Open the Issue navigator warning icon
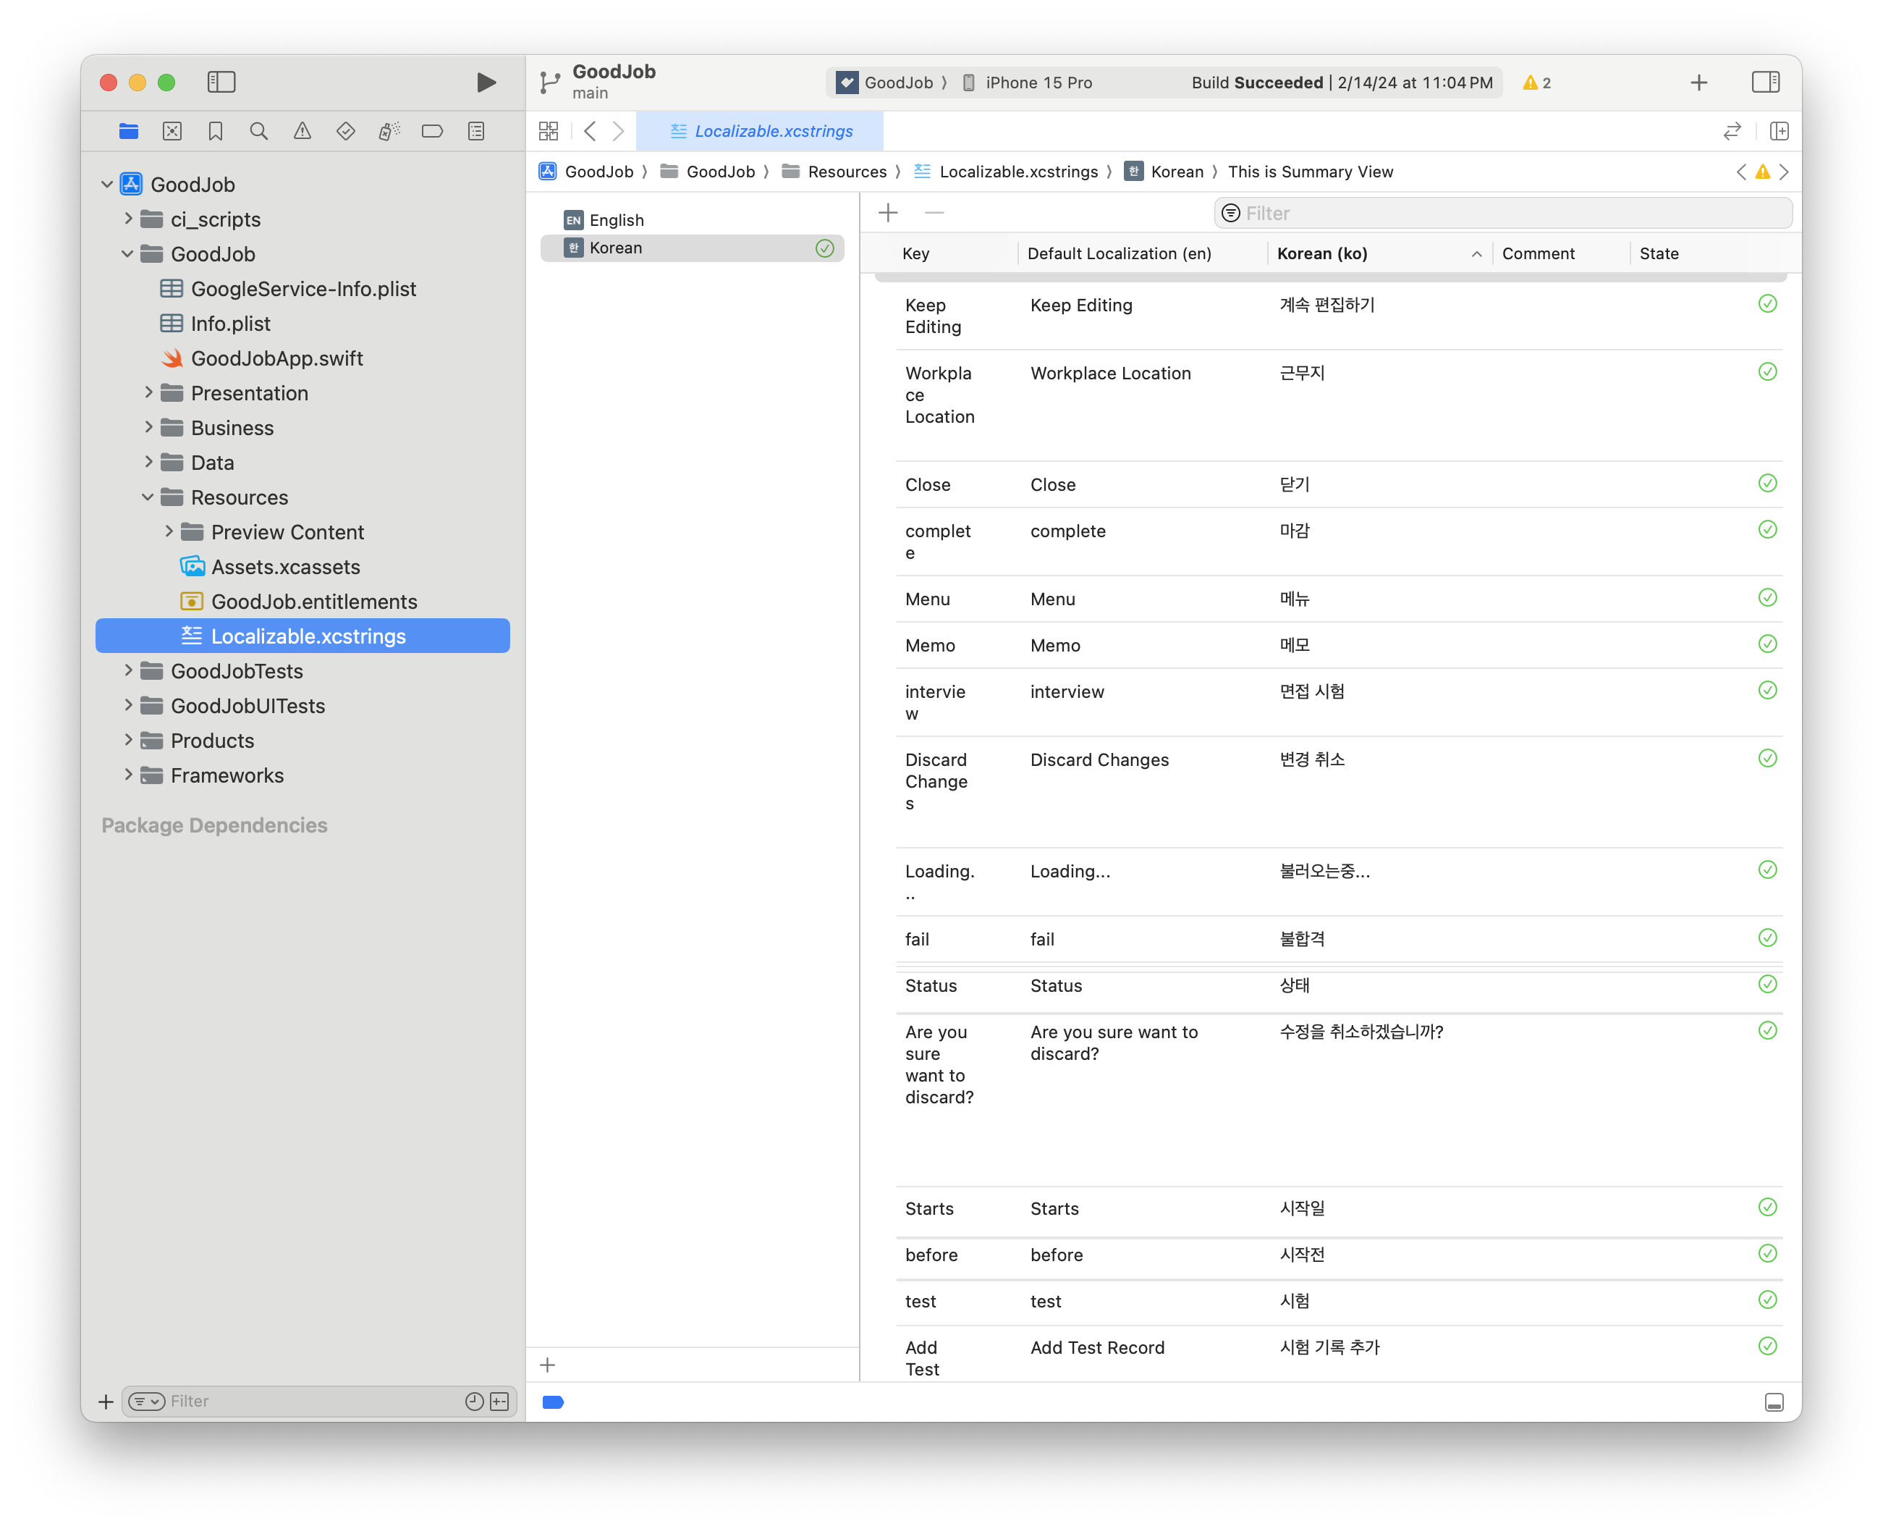Viewport: 1883px width, 1529px height. click(x=302, y=131)
